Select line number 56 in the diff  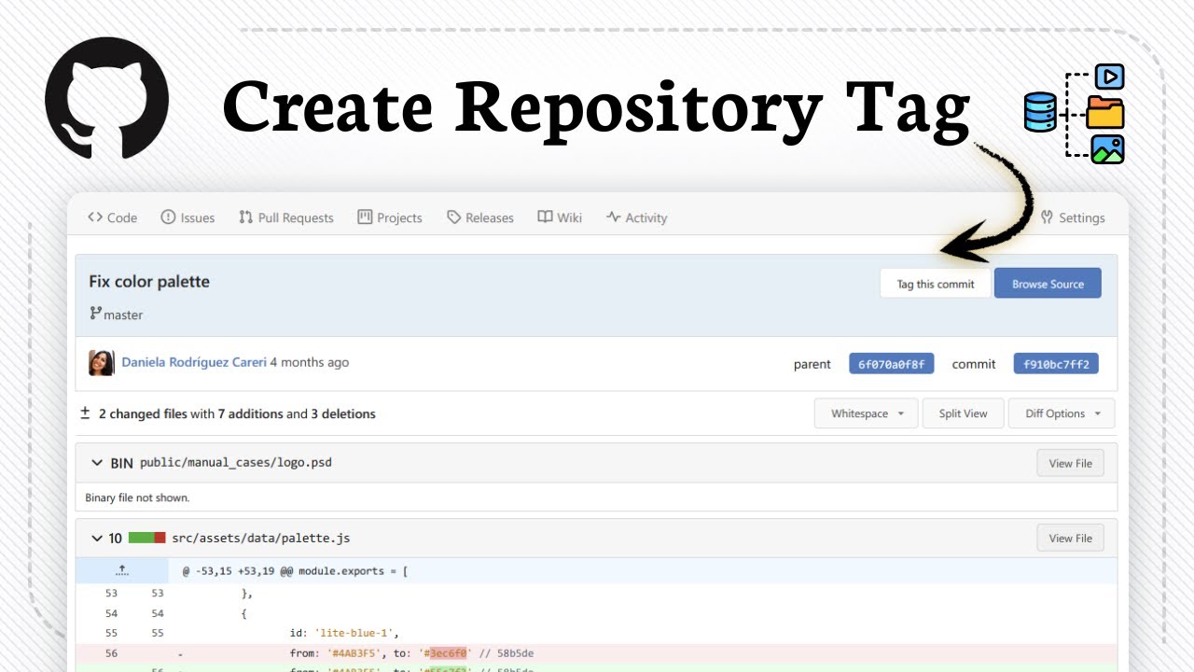pos(111,653)
